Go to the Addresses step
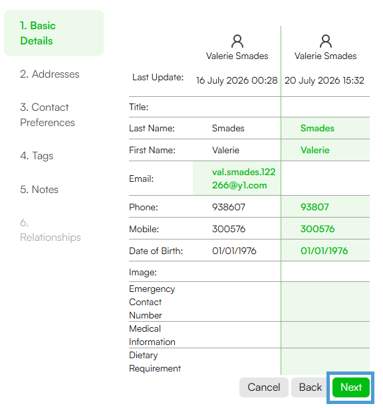 coord(49,74)
